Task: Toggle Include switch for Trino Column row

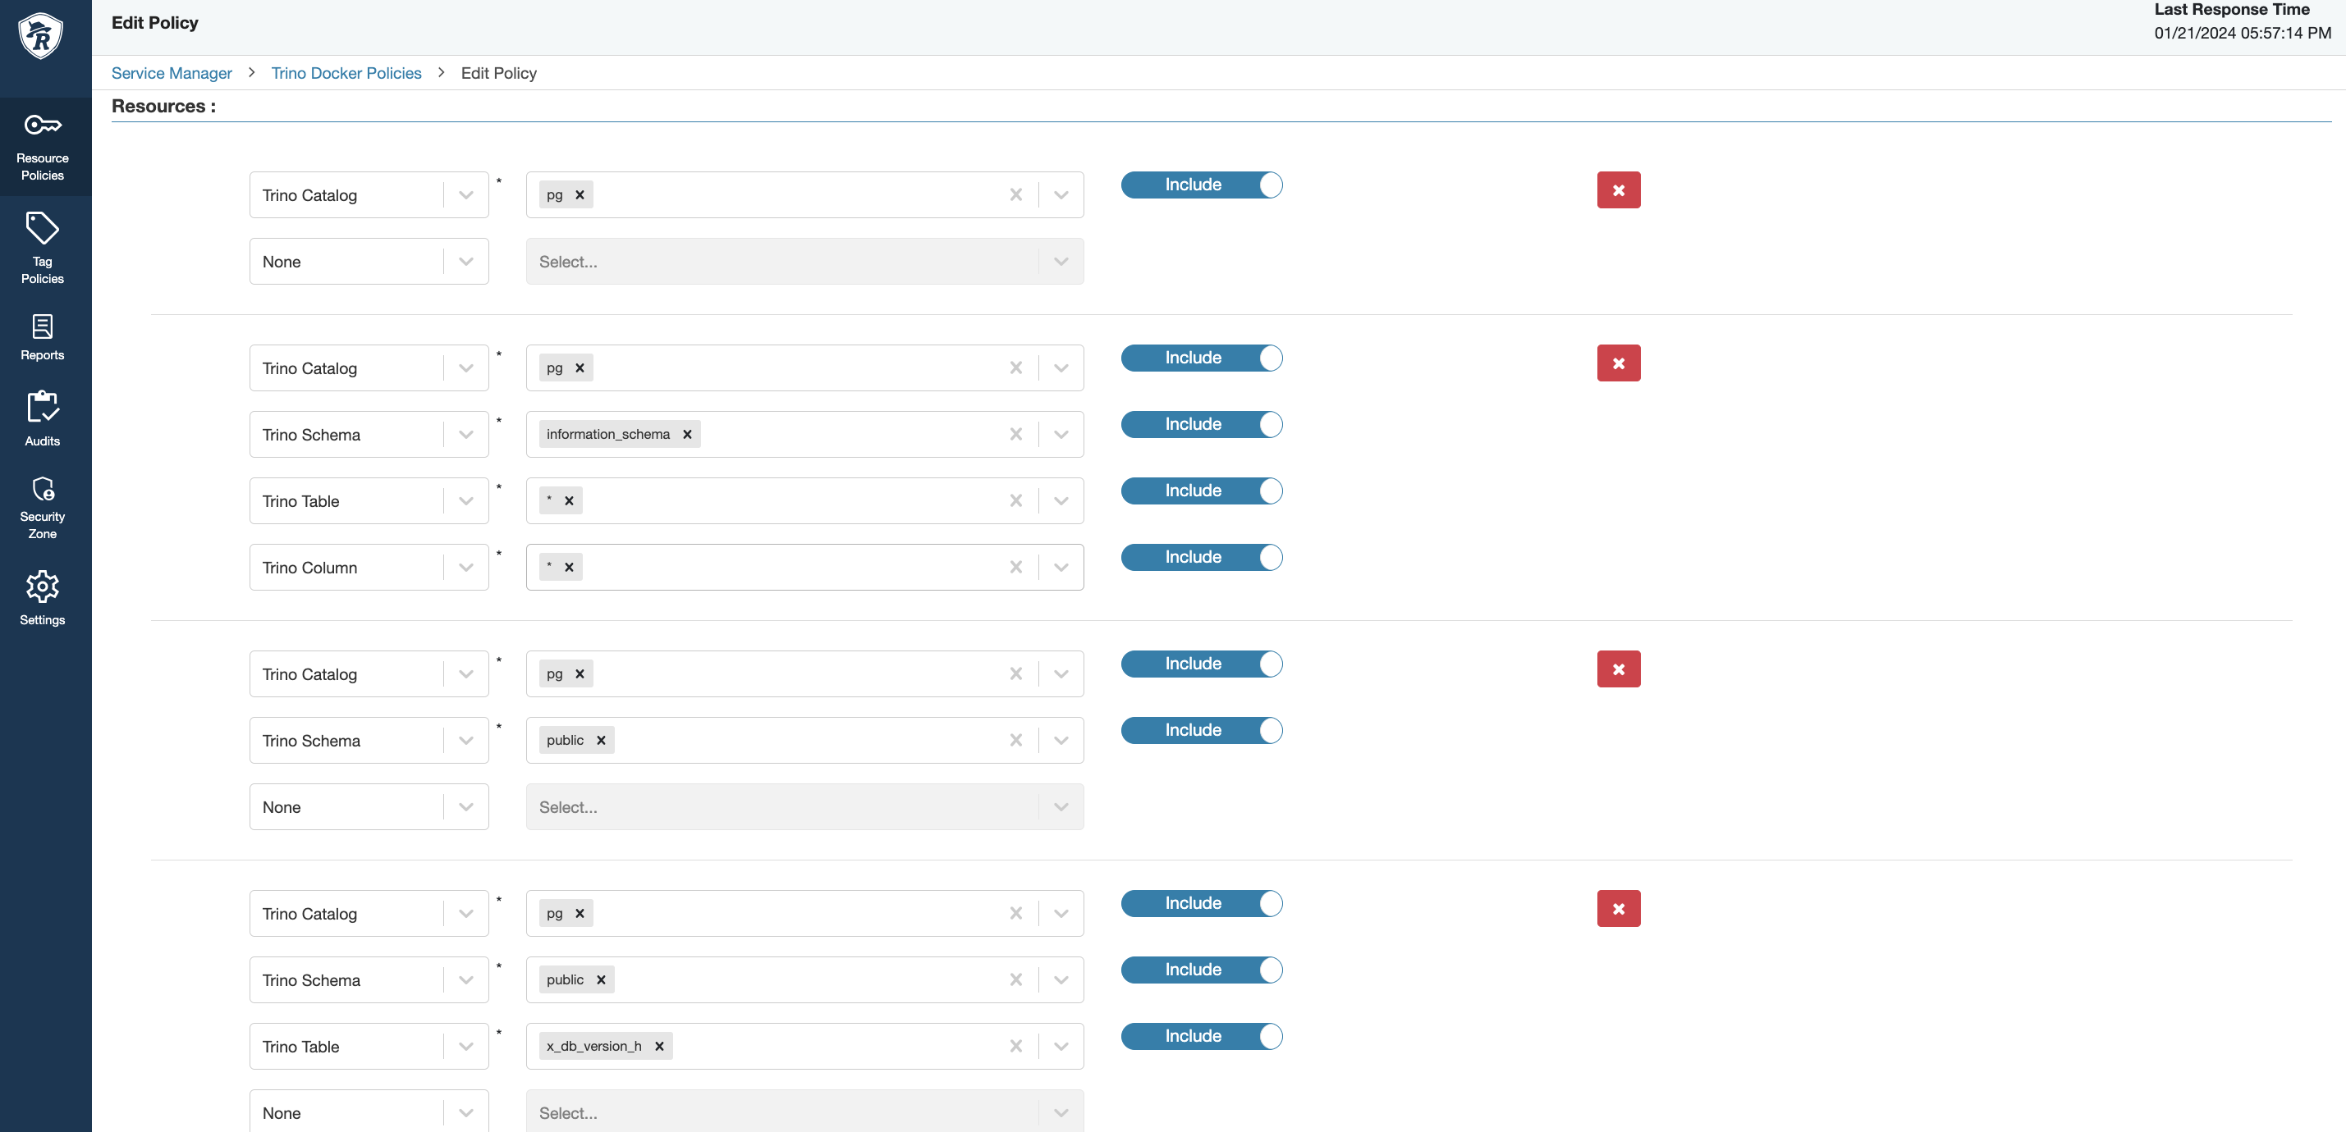Action: 1200,557
